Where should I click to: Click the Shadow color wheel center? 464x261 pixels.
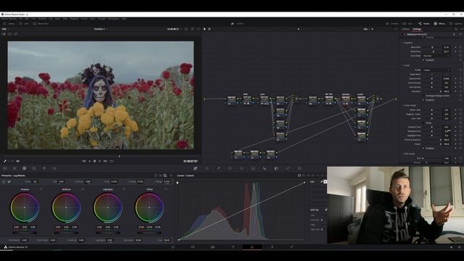pyautogui.click(x=25, y=207)
